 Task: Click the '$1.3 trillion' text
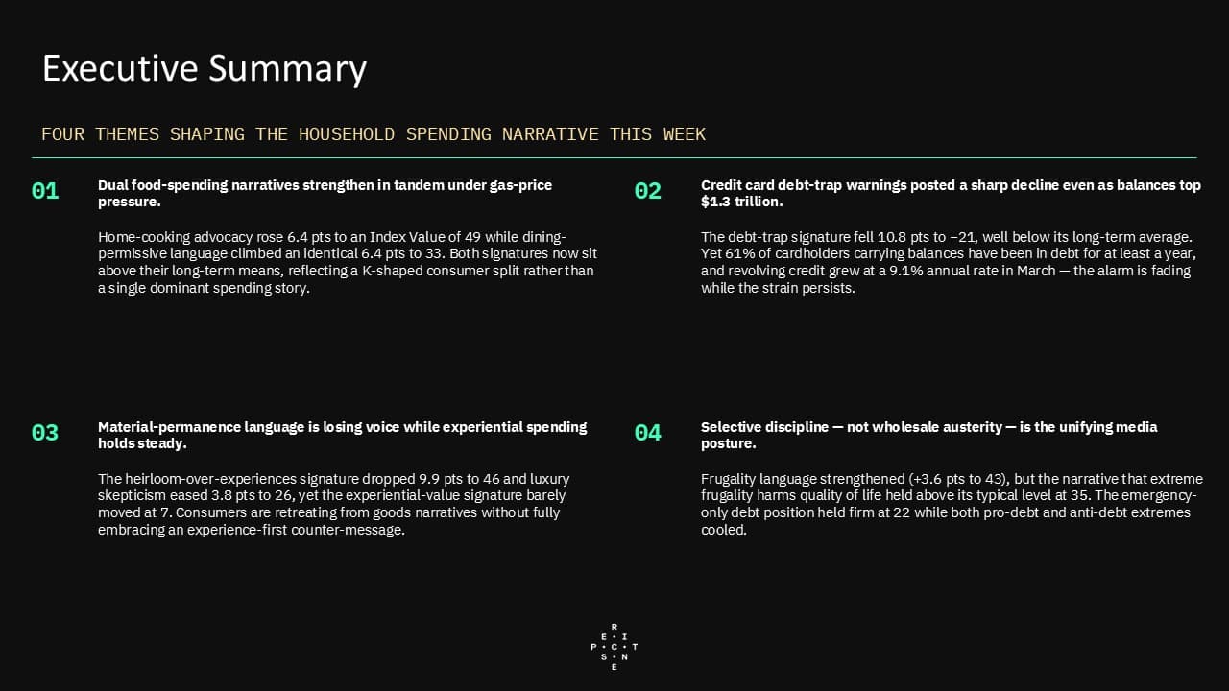[742, 202]
